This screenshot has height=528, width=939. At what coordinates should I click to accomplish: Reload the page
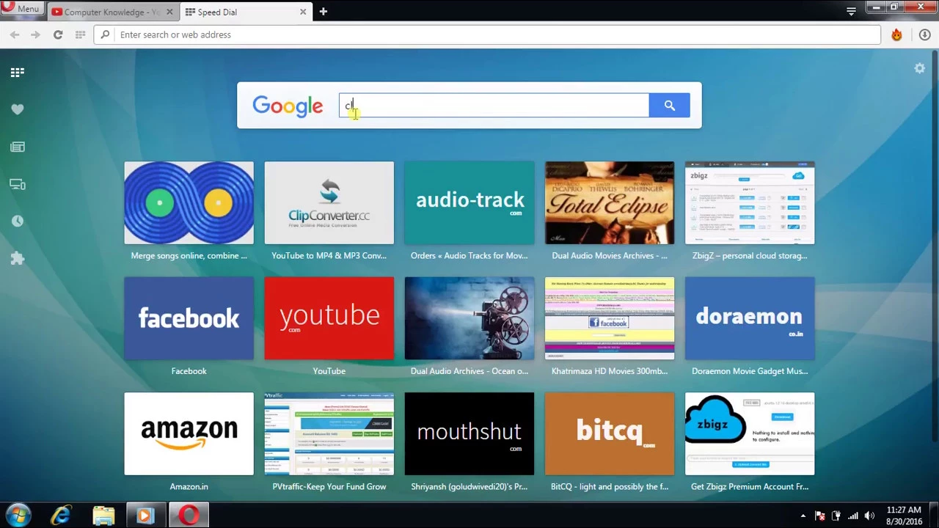pos(58,34)
